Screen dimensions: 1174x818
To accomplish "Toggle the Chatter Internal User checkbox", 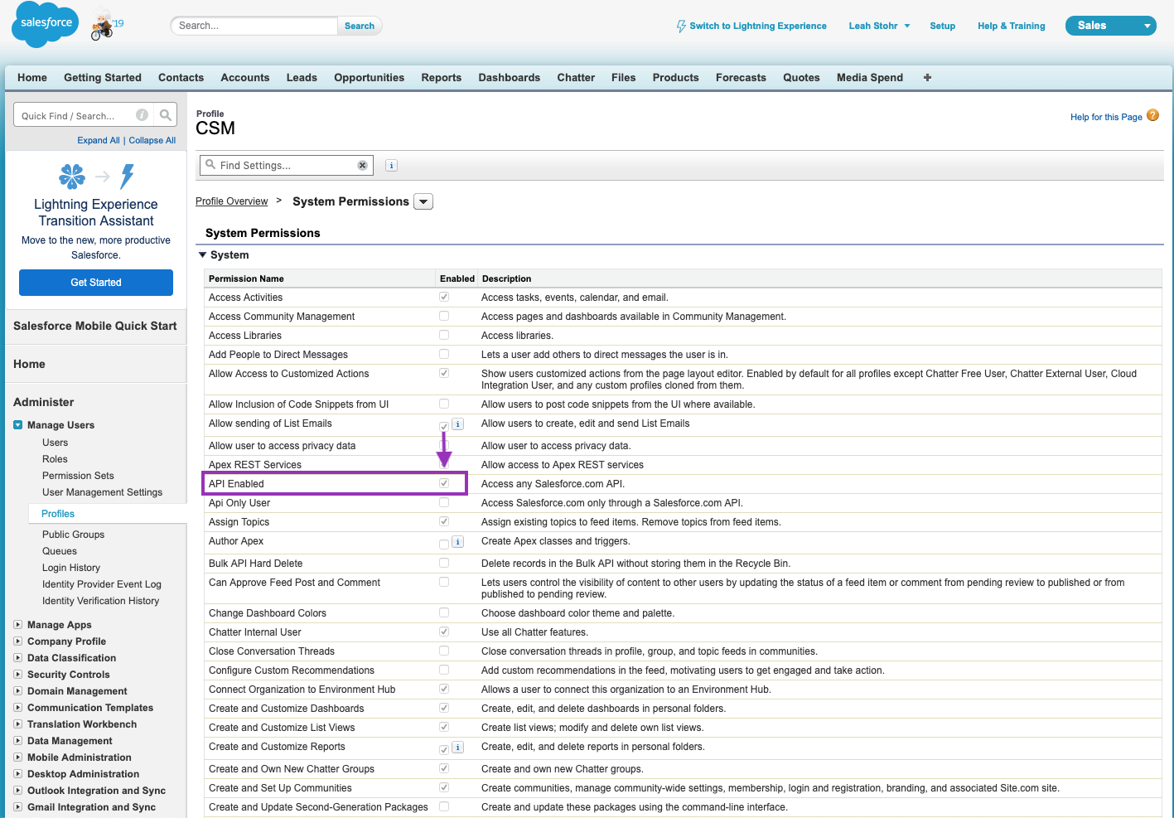I will coord(444,632).
